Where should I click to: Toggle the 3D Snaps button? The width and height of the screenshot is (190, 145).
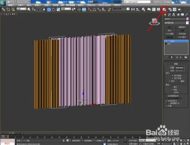[x=90, y=9]
